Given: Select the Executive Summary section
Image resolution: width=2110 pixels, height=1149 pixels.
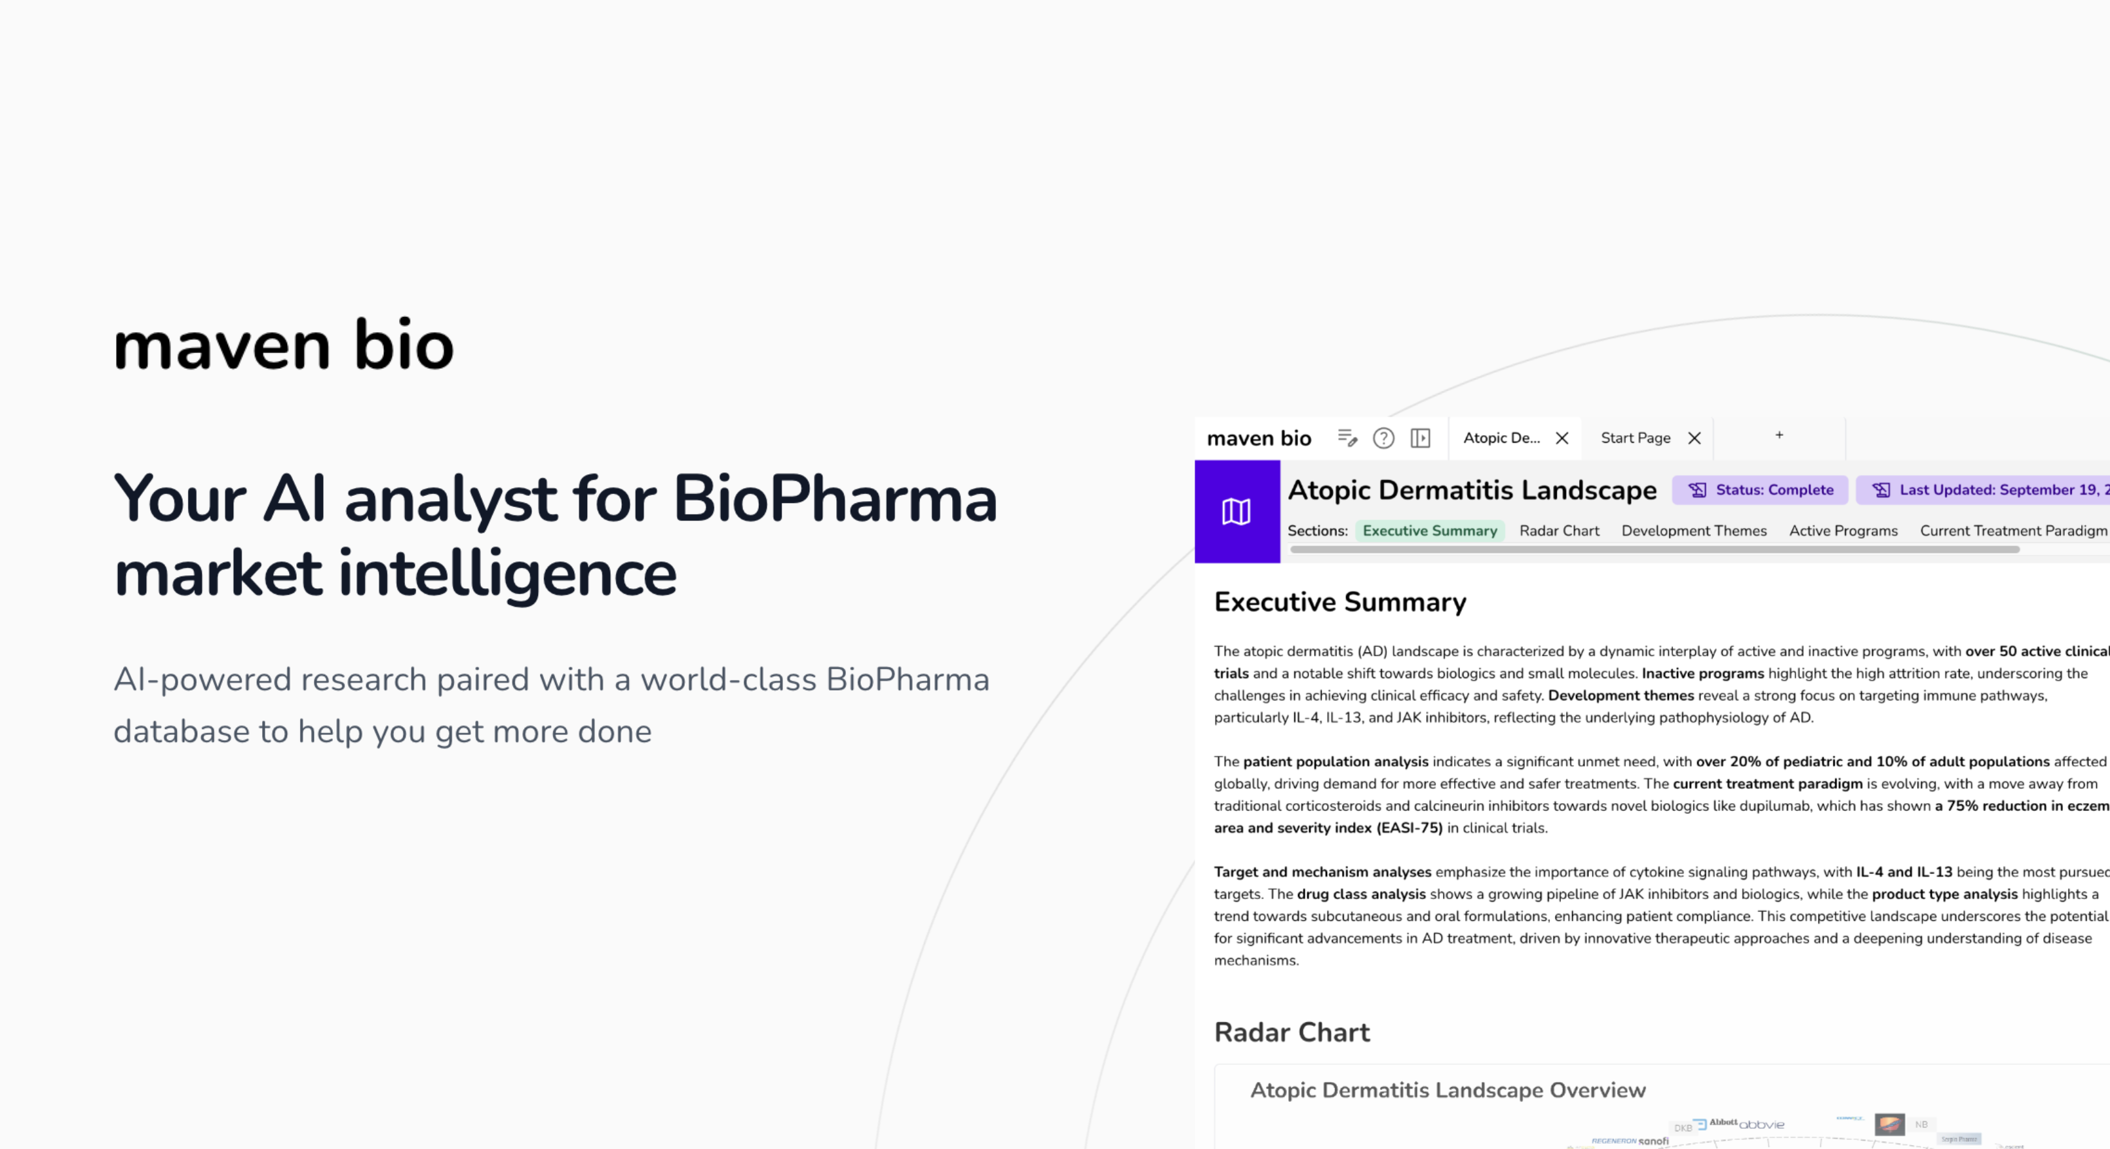Looking at the screenshot, I should (x=1429, y=531).
